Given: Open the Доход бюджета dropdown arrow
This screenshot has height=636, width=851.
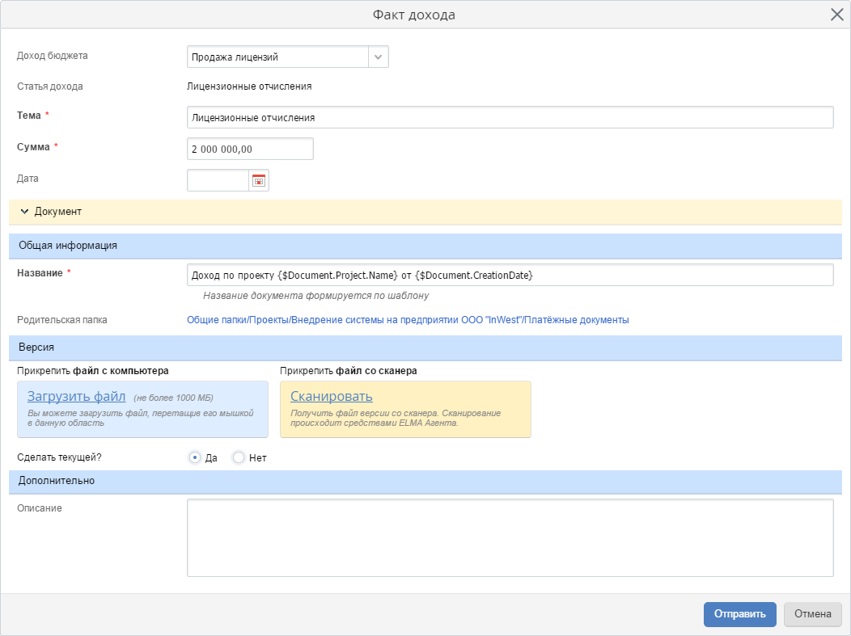Looking at the screenshot, I should tap(379, 57).
